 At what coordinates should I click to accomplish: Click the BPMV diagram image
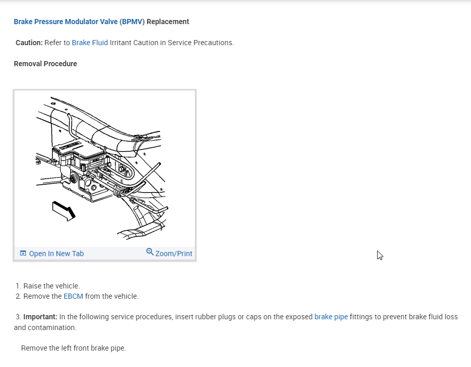tap(105, 168)
